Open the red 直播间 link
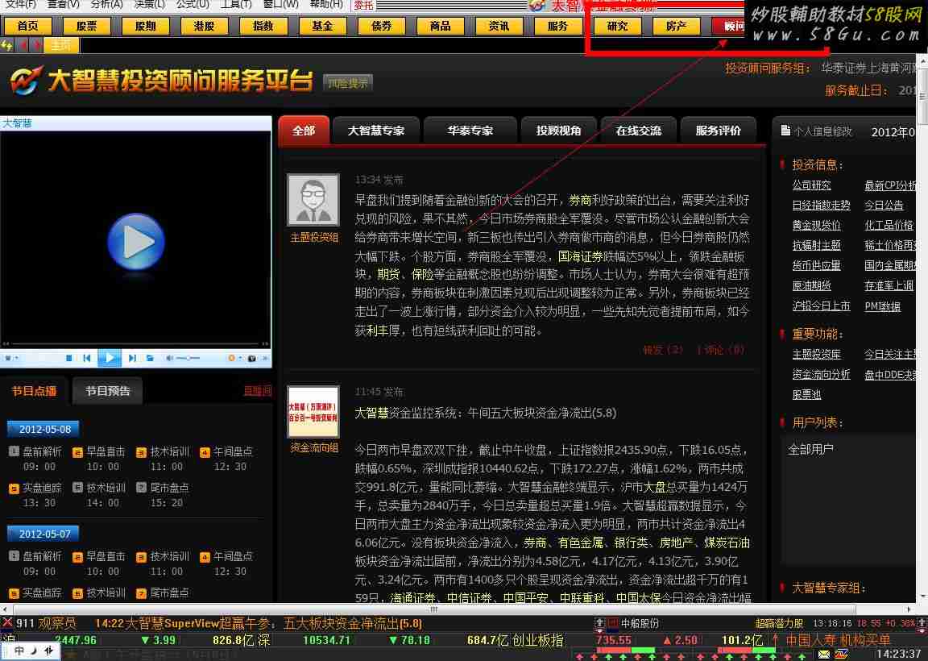 [258, 391]
